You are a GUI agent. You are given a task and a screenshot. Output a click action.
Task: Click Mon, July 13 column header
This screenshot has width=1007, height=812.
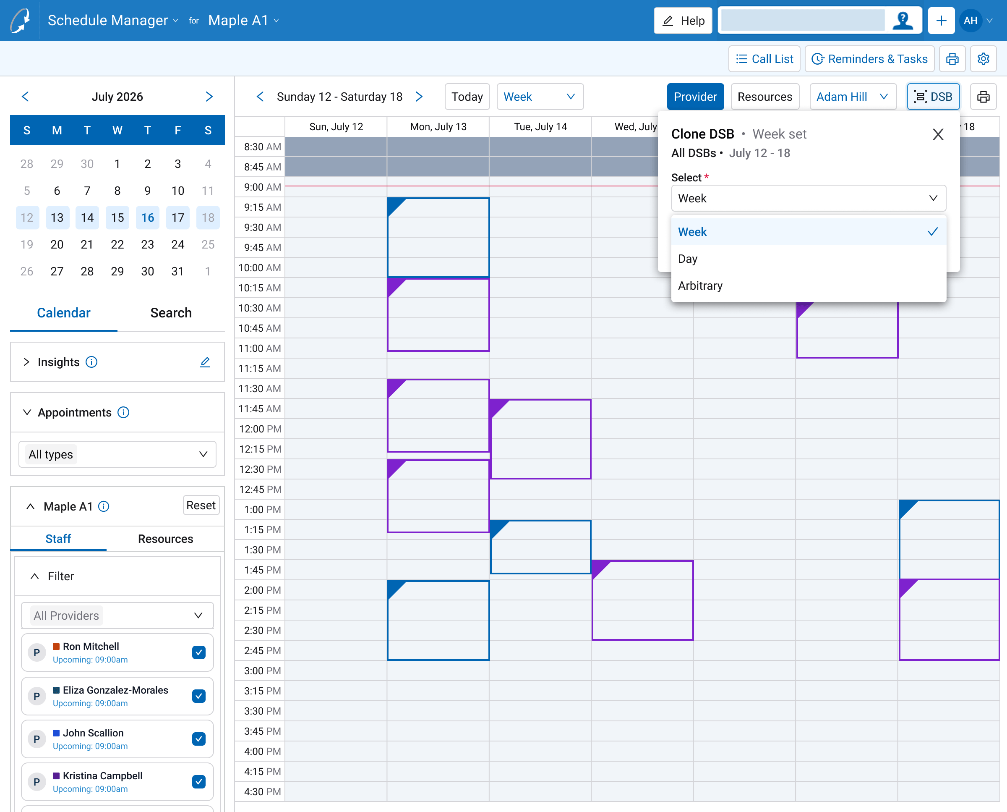point(438,127)
